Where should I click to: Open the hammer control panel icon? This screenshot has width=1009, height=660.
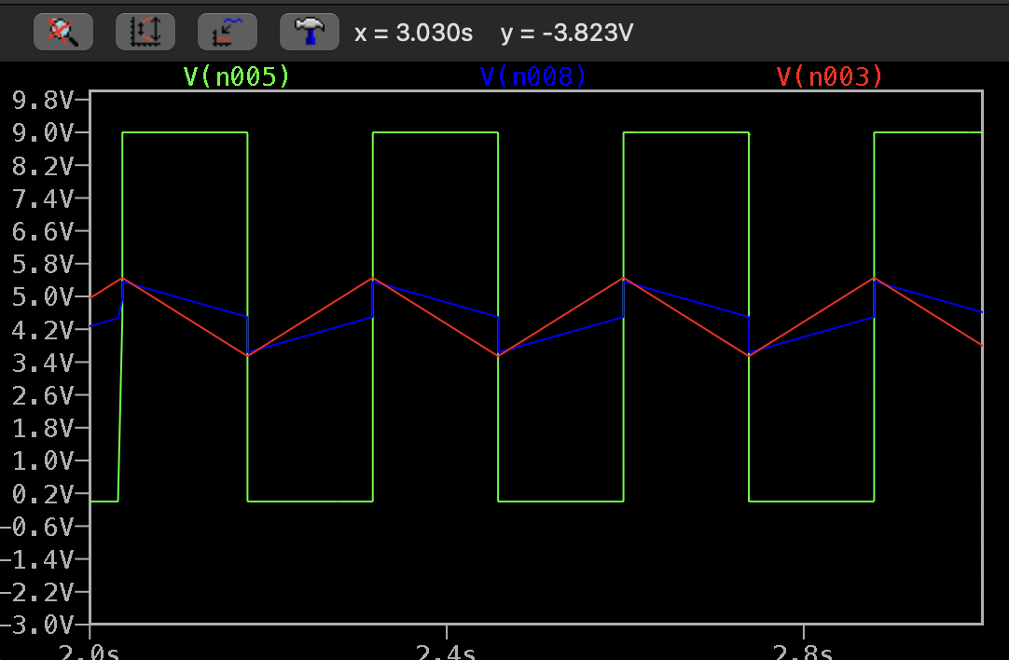coord(309,33)
